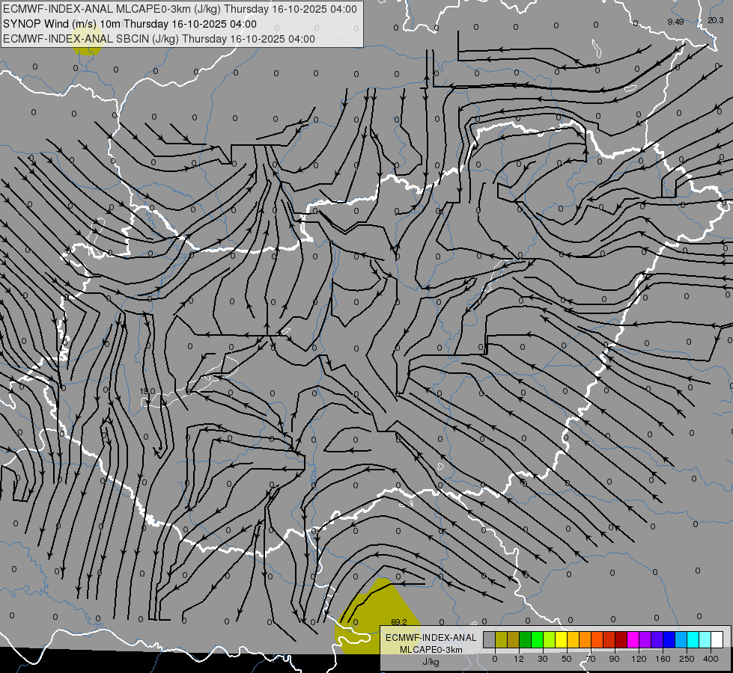Viewport: 733px width, 673px height.
Task: Click the purple legend swatch
Action: [645, 639]
